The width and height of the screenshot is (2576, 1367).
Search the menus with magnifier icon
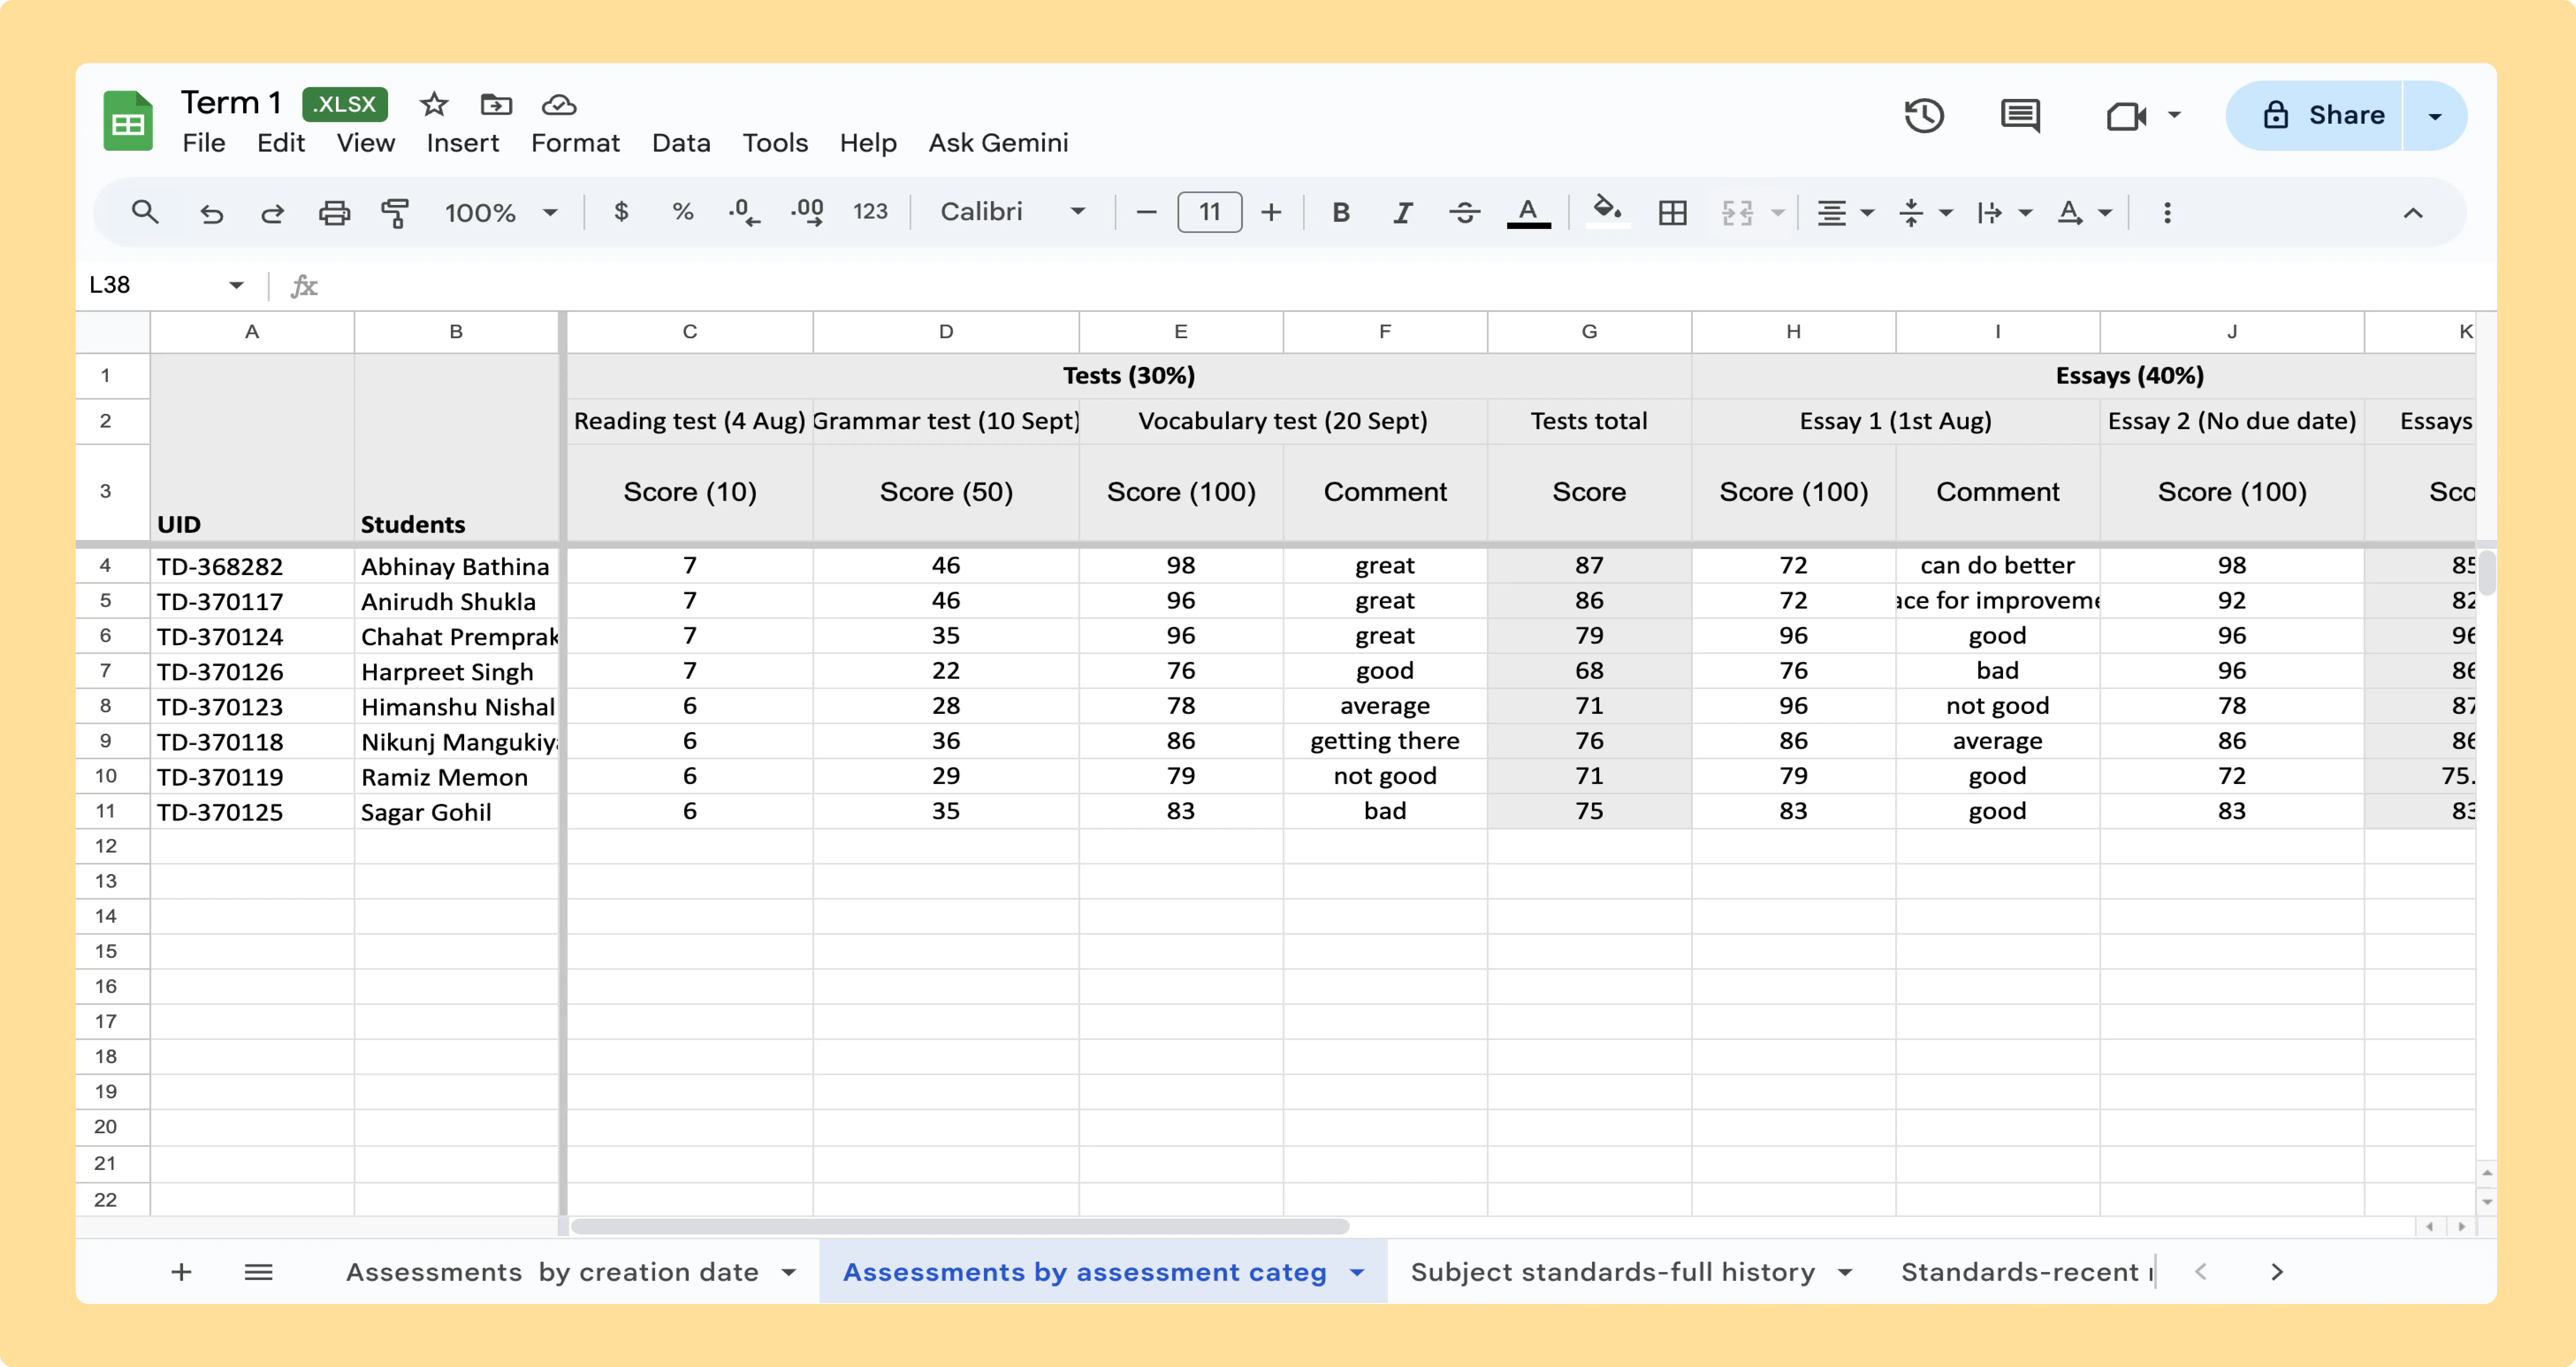click(145, 212)
